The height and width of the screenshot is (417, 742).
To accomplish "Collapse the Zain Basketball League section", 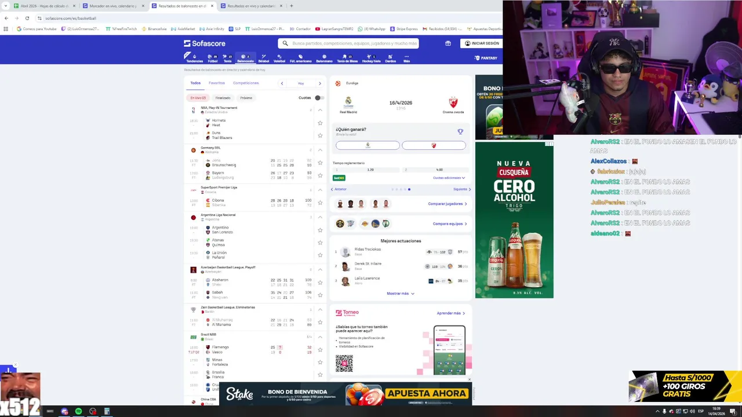I will click(x=320, y=310).
